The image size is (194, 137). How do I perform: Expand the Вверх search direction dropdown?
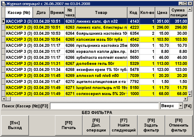click(181, 106)
